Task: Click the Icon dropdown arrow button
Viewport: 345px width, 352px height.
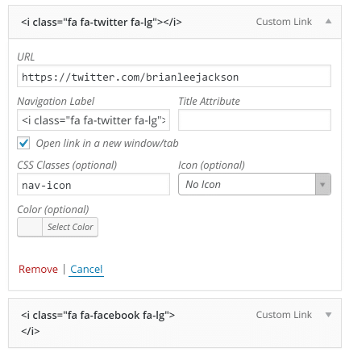Action: point(323,184)
